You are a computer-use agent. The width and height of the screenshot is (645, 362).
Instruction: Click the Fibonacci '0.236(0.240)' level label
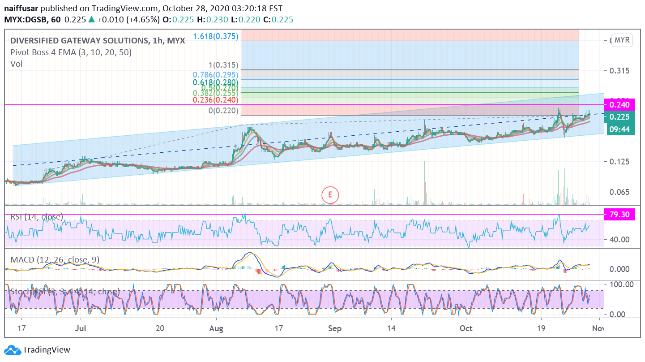(216, 100)
